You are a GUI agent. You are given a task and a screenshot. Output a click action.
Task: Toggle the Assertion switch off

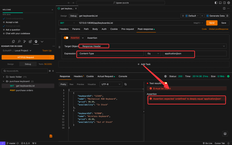[x=66, y=38]
